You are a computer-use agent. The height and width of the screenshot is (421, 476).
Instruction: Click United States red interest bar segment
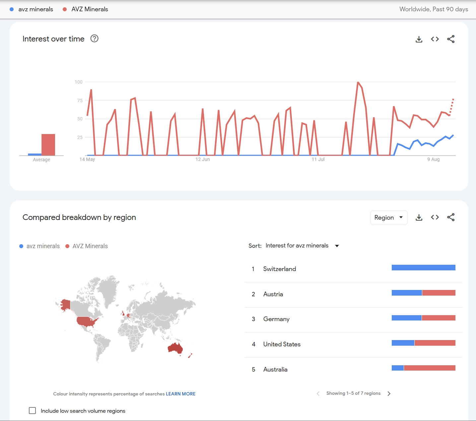coord(435,343)
